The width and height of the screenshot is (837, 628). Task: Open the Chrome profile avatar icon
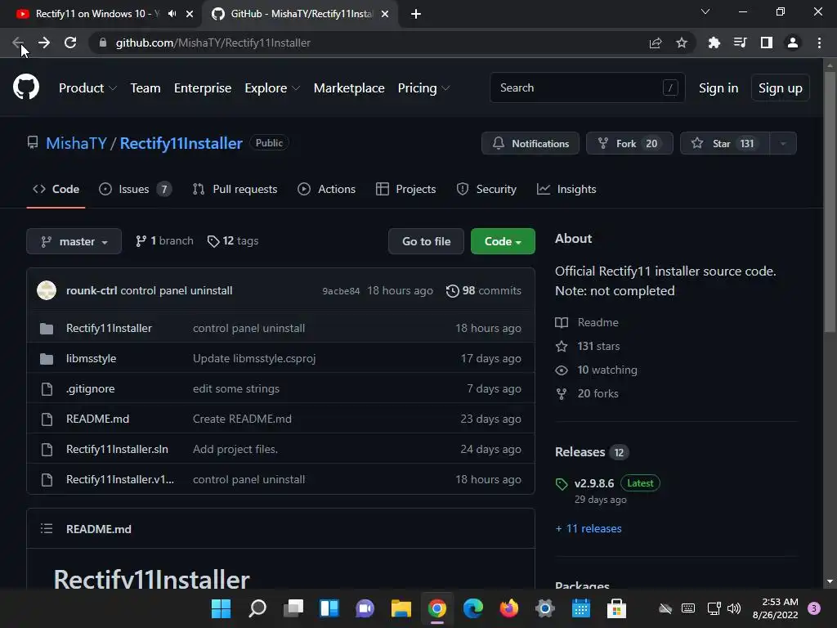(793, 43)
